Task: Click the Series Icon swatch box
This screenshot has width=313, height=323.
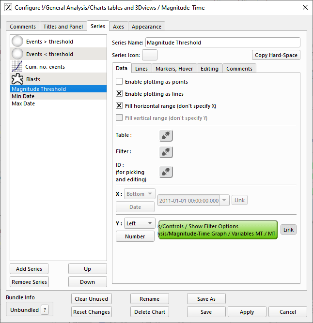Action: click(149, 55)
